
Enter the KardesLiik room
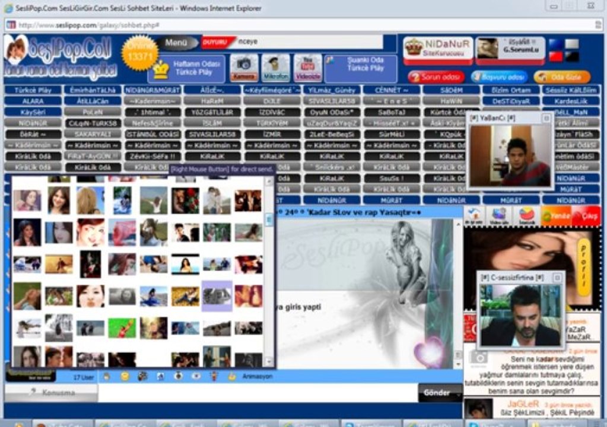pos(571,101)
